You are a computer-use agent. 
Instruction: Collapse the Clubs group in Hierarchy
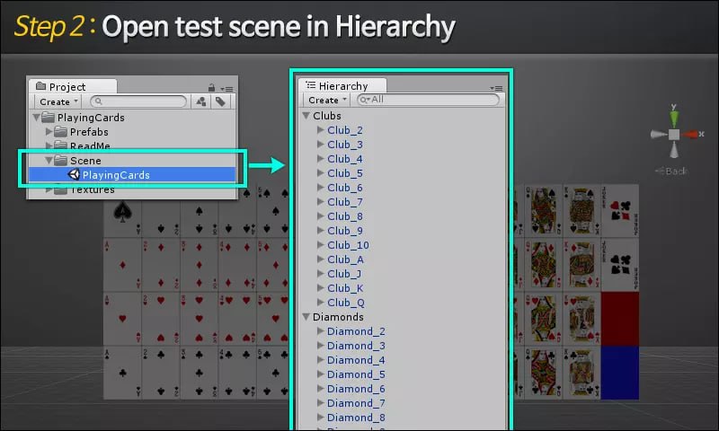pos(306,116)
